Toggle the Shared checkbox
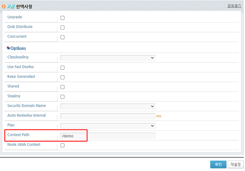Image resolution: width=245 pixels, height=171 pixels. click(x=63, y=87)
